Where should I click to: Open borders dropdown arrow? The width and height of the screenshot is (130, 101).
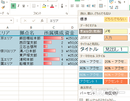coord(38,6)
